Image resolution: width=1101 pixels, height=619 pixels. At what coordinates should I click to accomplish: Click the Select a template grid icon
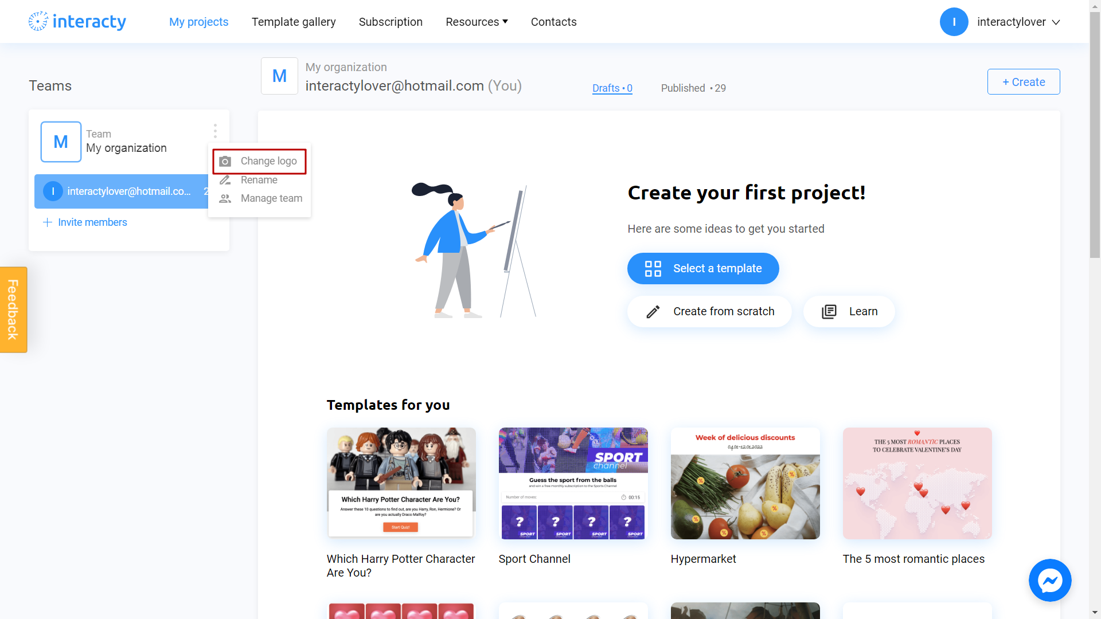[653, 268]
